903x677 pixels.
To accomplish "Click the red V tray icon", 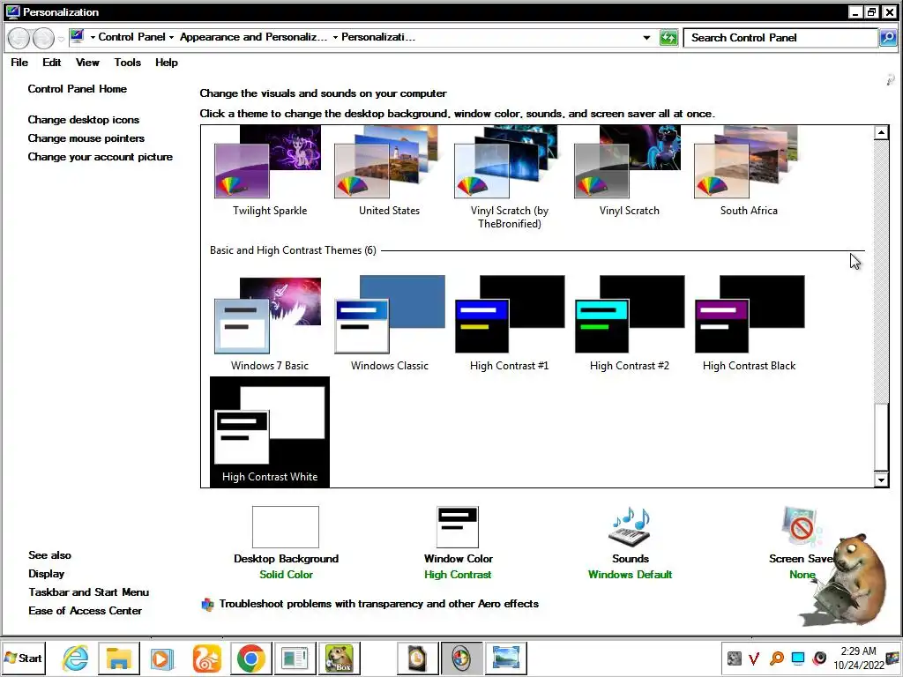I will coord(754,658).
